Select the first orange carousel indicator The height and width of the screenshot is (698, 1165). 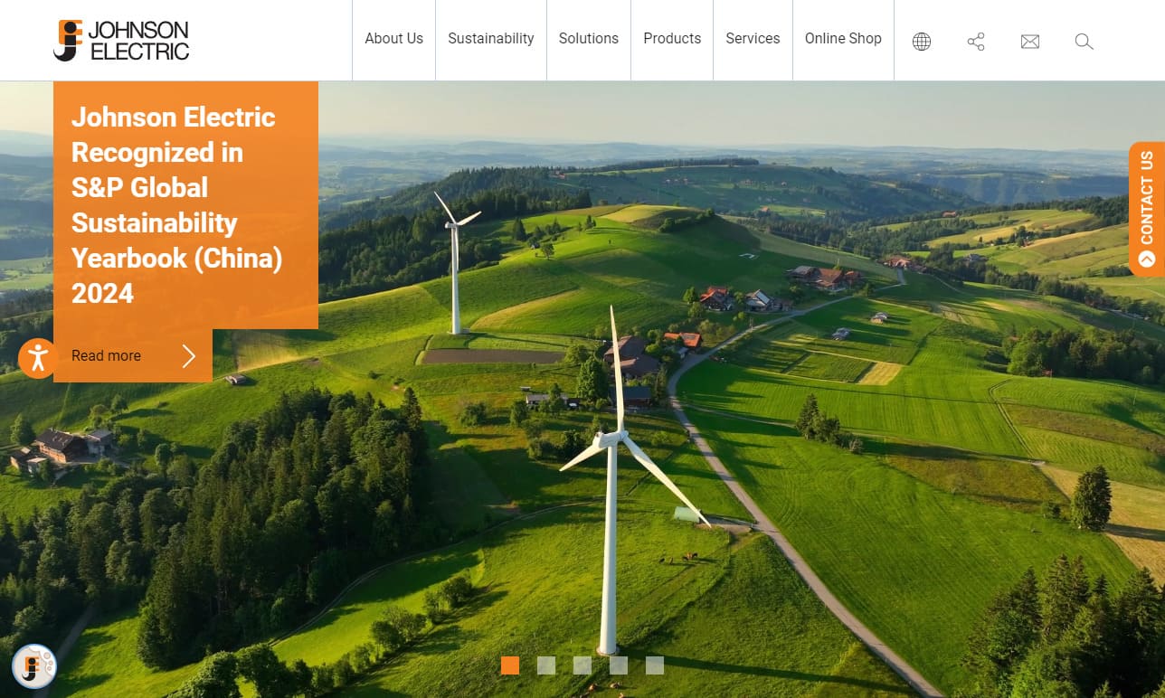tap(510, 665)
